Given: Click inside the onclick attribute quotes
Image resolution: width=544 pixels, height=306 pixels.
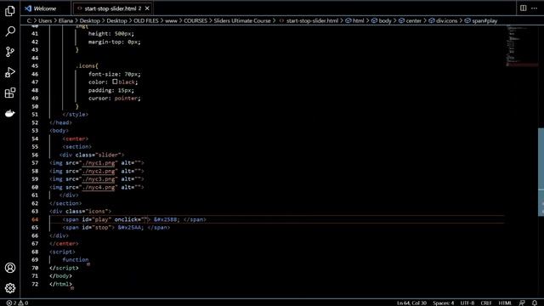Looking at the screenshot, I should point(145,219).
